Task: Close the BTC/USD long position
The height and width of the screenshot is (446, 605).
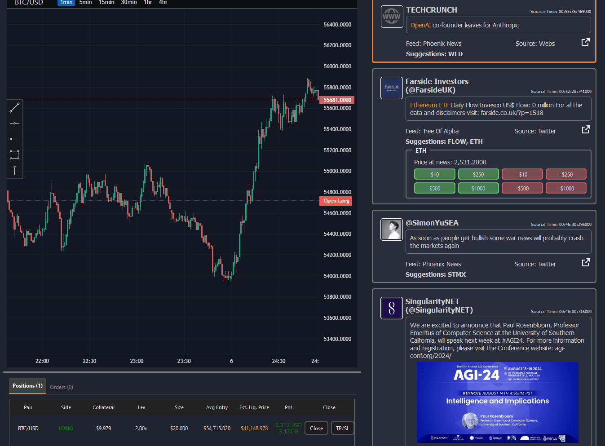Action: tap(316, 428)
